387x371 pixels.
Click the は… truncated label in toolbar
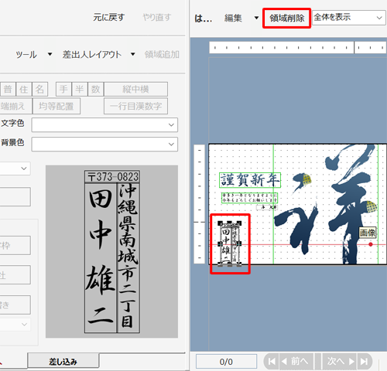point(204,19)
